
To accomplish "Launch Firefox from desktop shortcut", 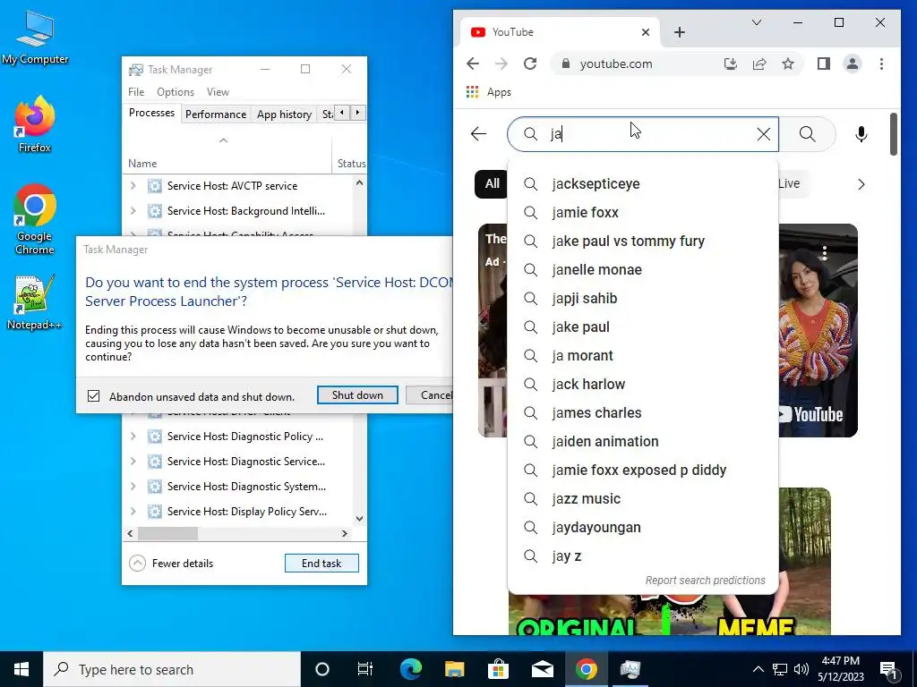I will [35, 123].
